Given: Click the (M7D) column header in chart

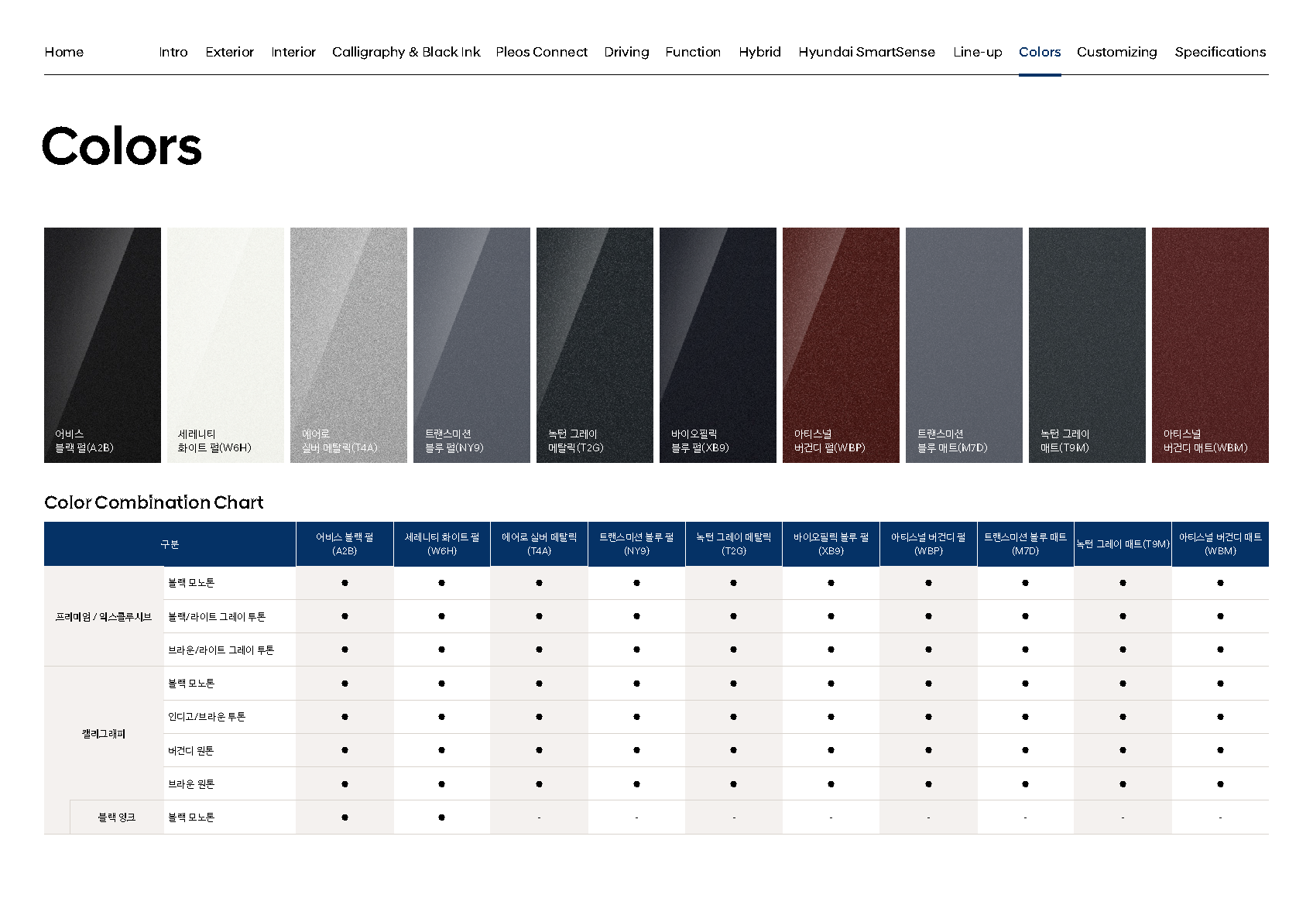Looking at the screenshot, I should (1026, 544).
